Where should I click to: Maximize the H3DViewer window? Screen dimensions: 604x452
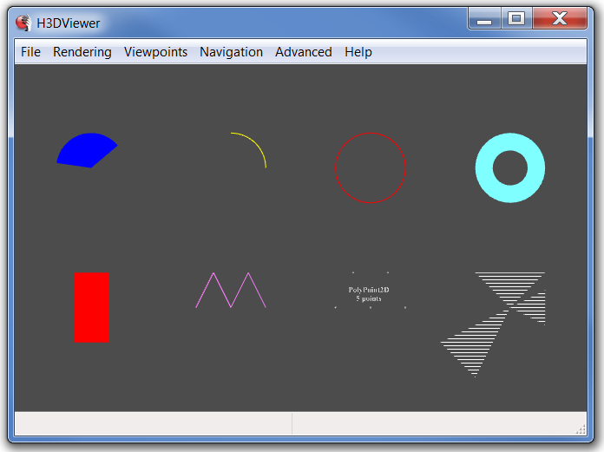click(516, 18)
